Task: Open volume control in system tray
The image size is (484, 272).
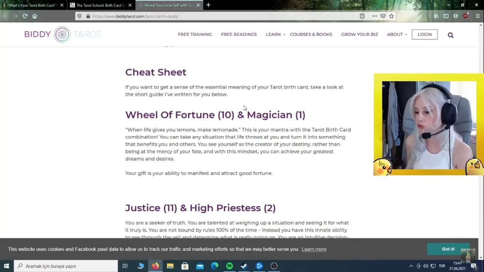Action: 426,266
